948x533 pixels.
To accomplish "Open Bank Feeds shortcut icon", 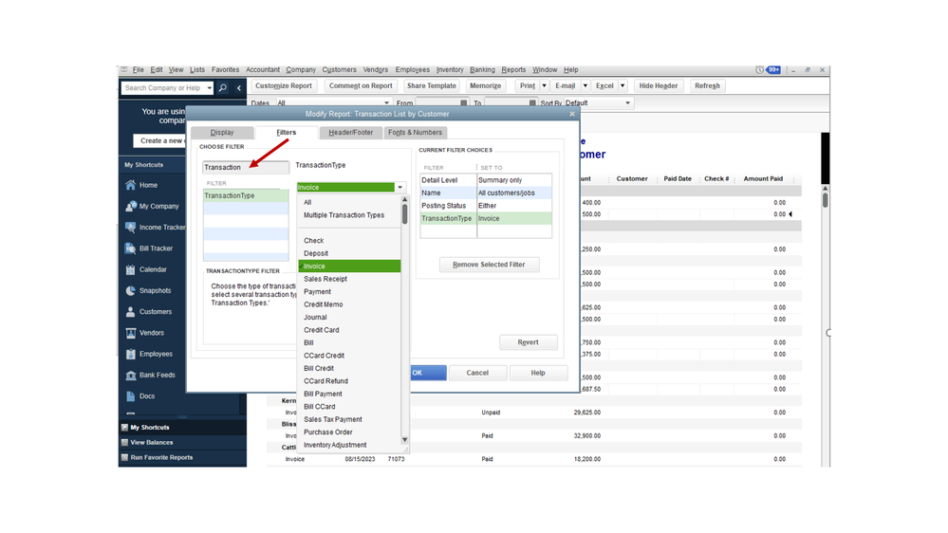I will [x=131, y=376].
